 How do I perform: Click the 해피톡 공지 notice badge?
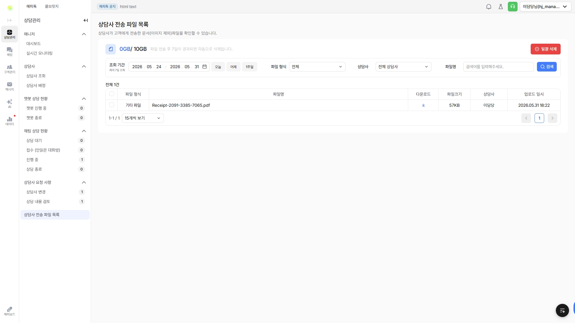click(107, 7)
